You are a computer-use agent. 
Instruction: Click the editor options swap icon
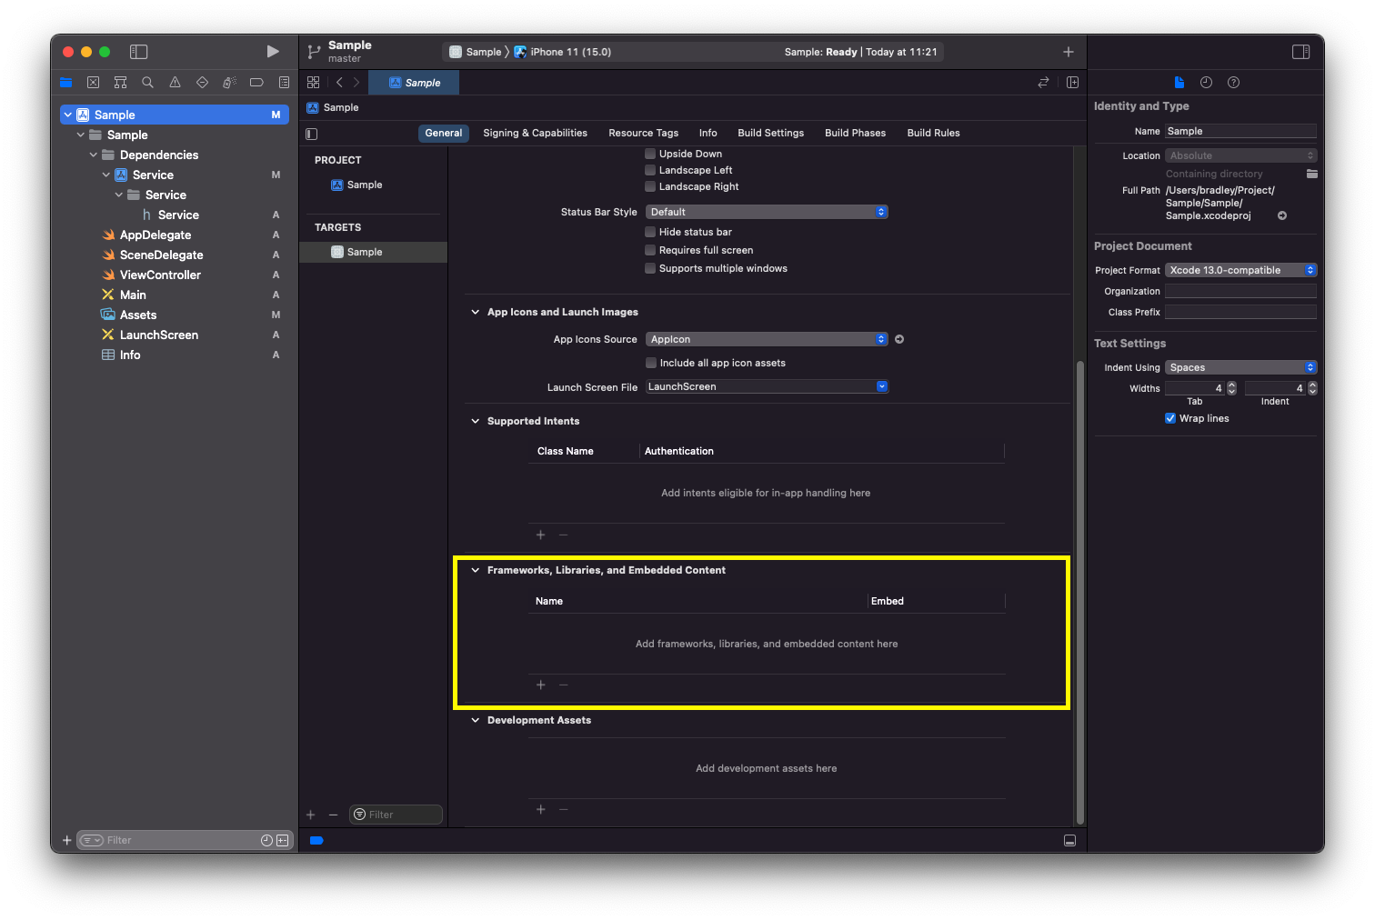(x=1043, y=83)
